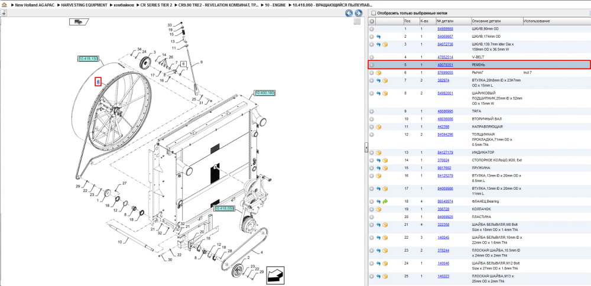The height and width of the screenshot is (286, 591).
Task: Toggle 'Отобразить только выбранные метки' checkbox
Action: 374,13
